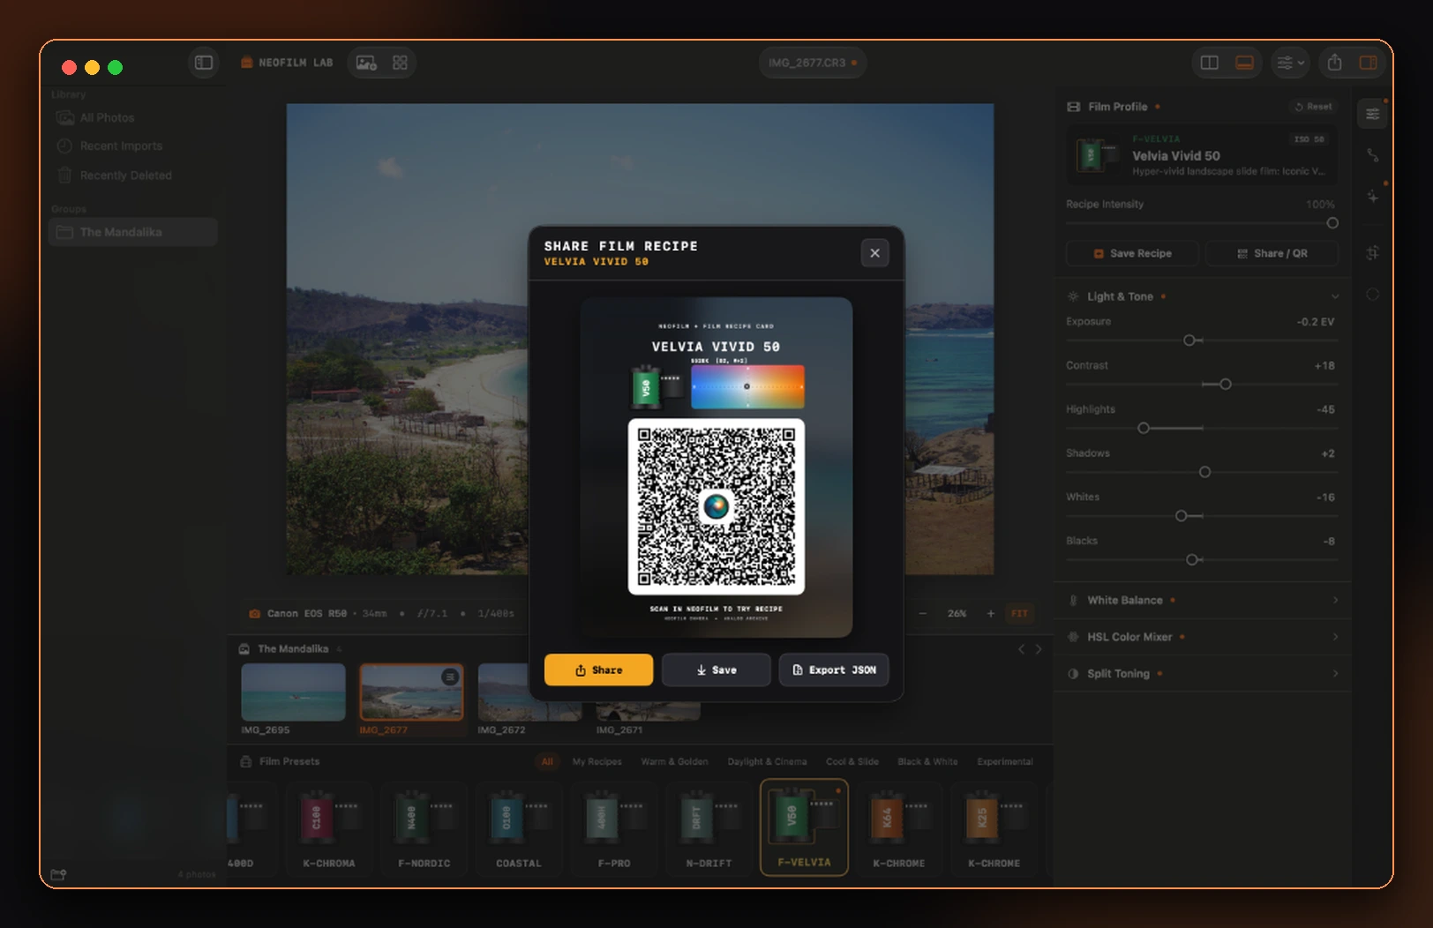Open the adjustments options dropdown in toolbar

(1290, 63)
